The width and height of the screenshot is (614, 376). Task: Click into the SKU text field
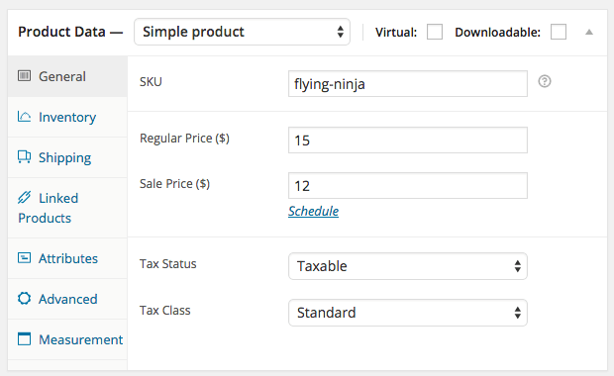408,84
